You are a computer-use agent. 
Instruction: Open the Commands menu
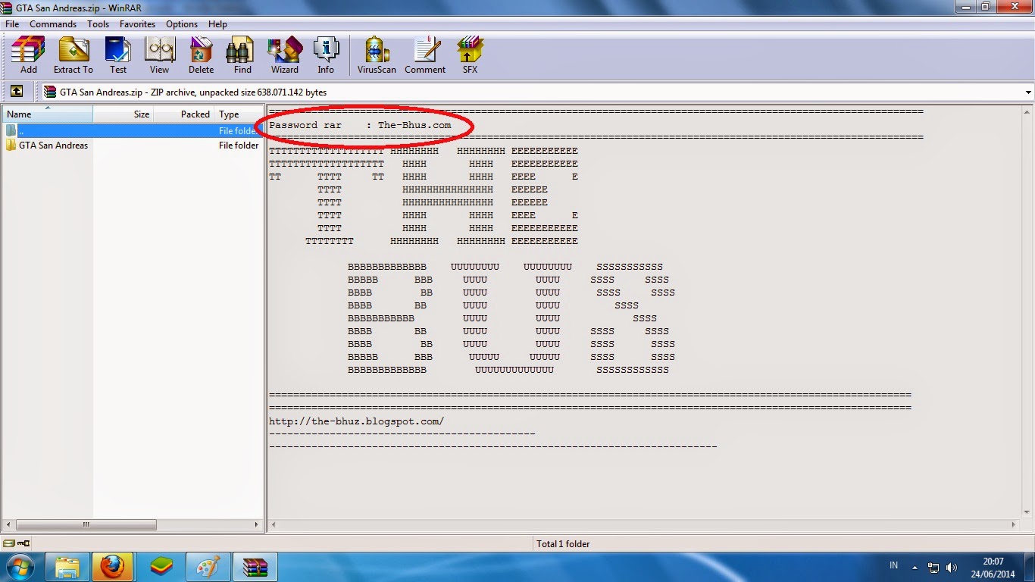[53, 24]
